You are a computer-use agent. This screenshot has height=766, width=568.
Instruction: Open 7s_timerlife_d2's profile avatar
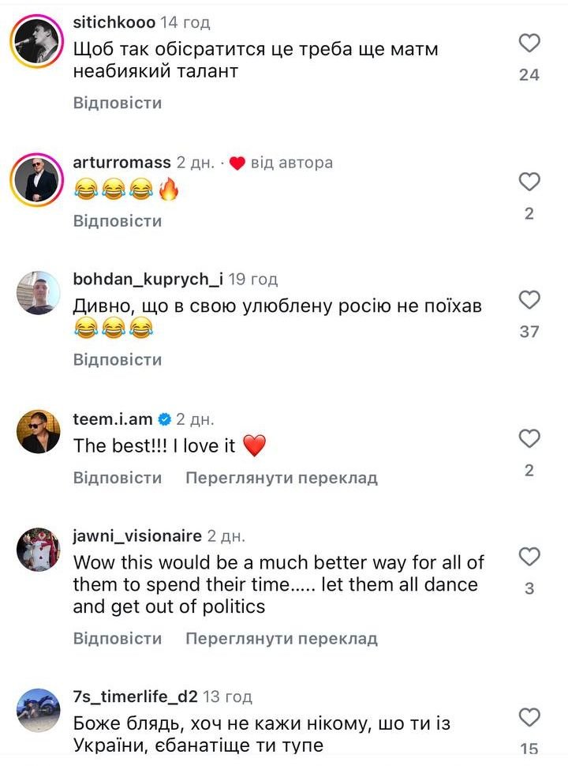tap(38, 709)
